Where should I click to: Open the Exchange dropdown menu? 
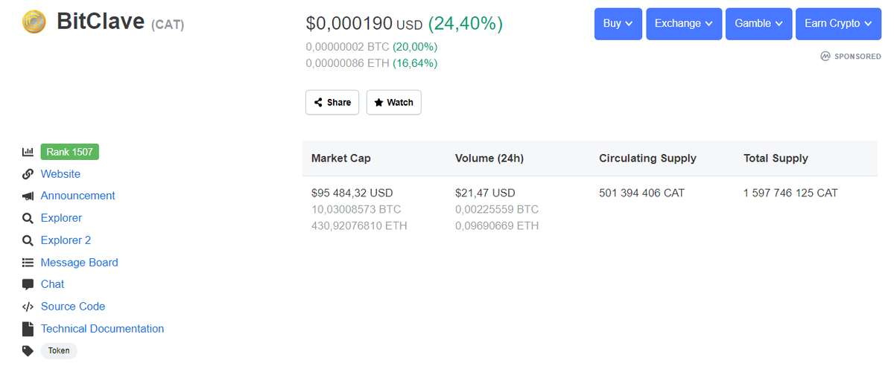pyautogui.click(x=684, y=23)
